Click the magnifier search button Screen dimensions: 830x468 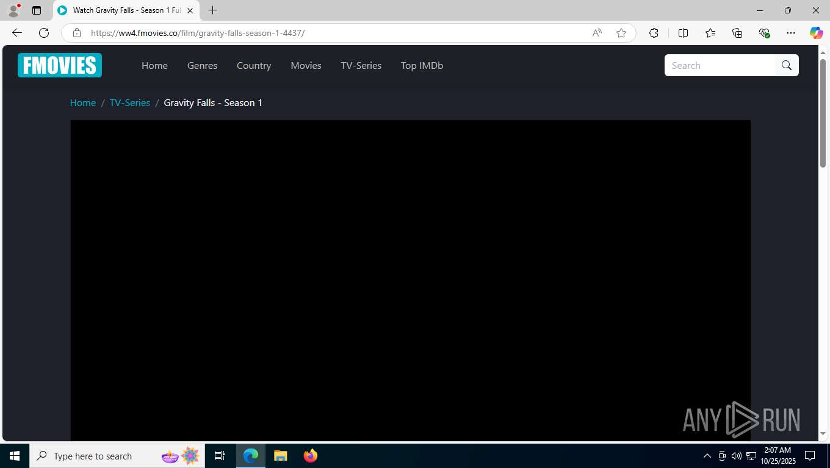click(x=787, y=65)
